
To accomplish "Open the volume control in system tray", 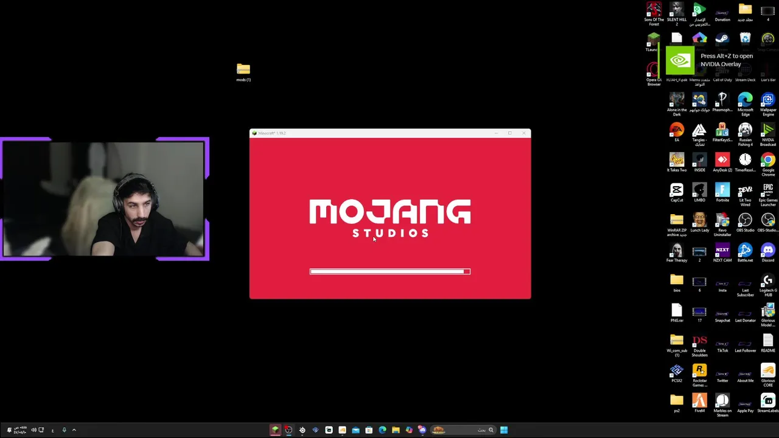I will 33,430.
